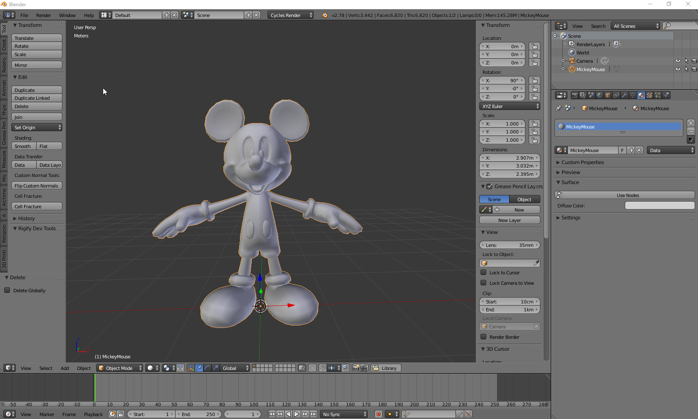Open the Set Origin dropdown
This screenshot has height=419, width=698.
click(x=37, y=128)
